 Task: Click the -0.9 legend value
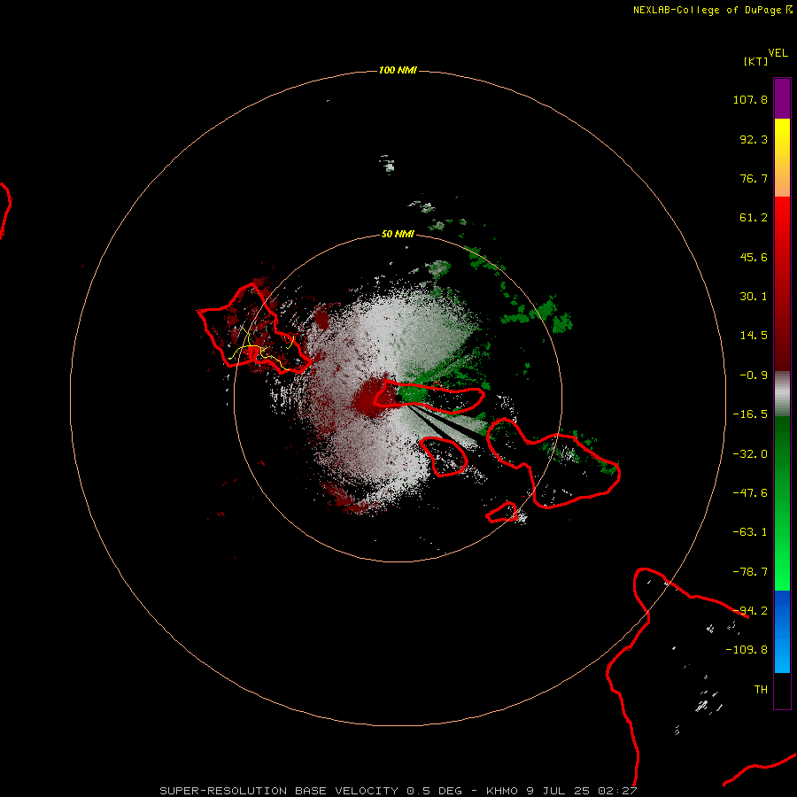754,375
